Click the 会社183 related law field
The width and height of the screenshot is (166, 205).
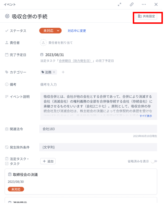[98, 129]
